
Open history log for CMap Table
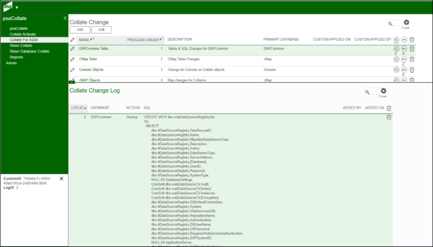(396, 59)
